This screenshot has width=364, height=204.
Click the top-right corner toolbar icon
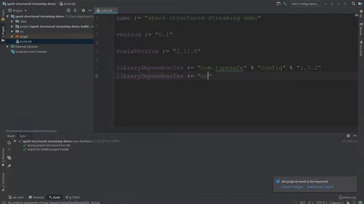point(360,4)
